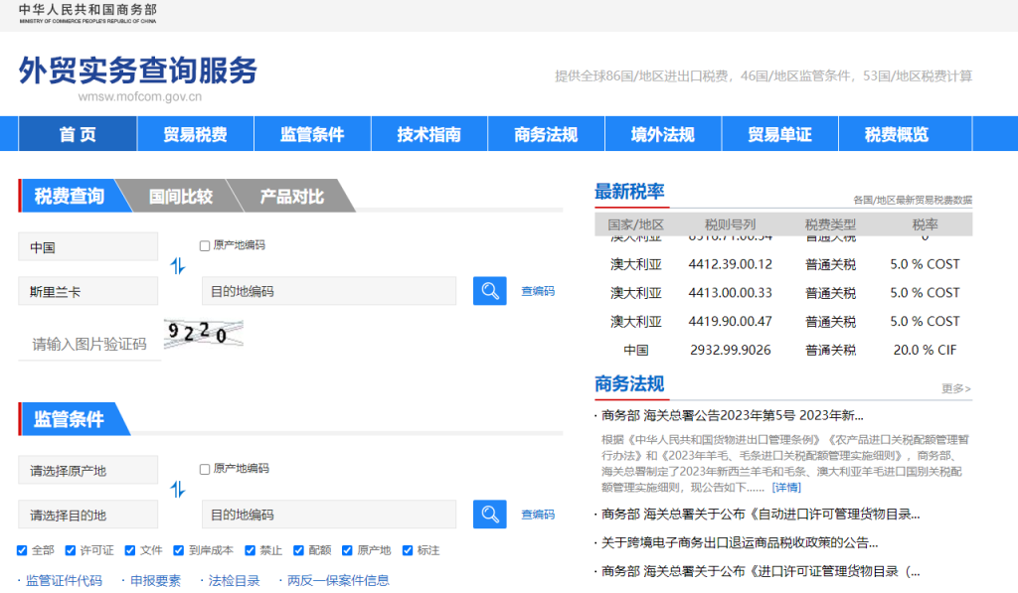The height and width of the screenshot is (593, 1018).
Task: Open 监管条件 navigation item
Action: pos(312,134)
